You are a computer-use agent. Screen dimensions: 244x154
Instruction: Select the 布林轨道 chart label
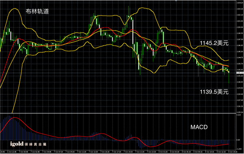pos(37,11)
